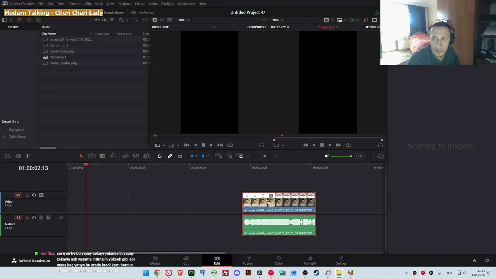Click Custom Zoom icon

coord(240,156)
